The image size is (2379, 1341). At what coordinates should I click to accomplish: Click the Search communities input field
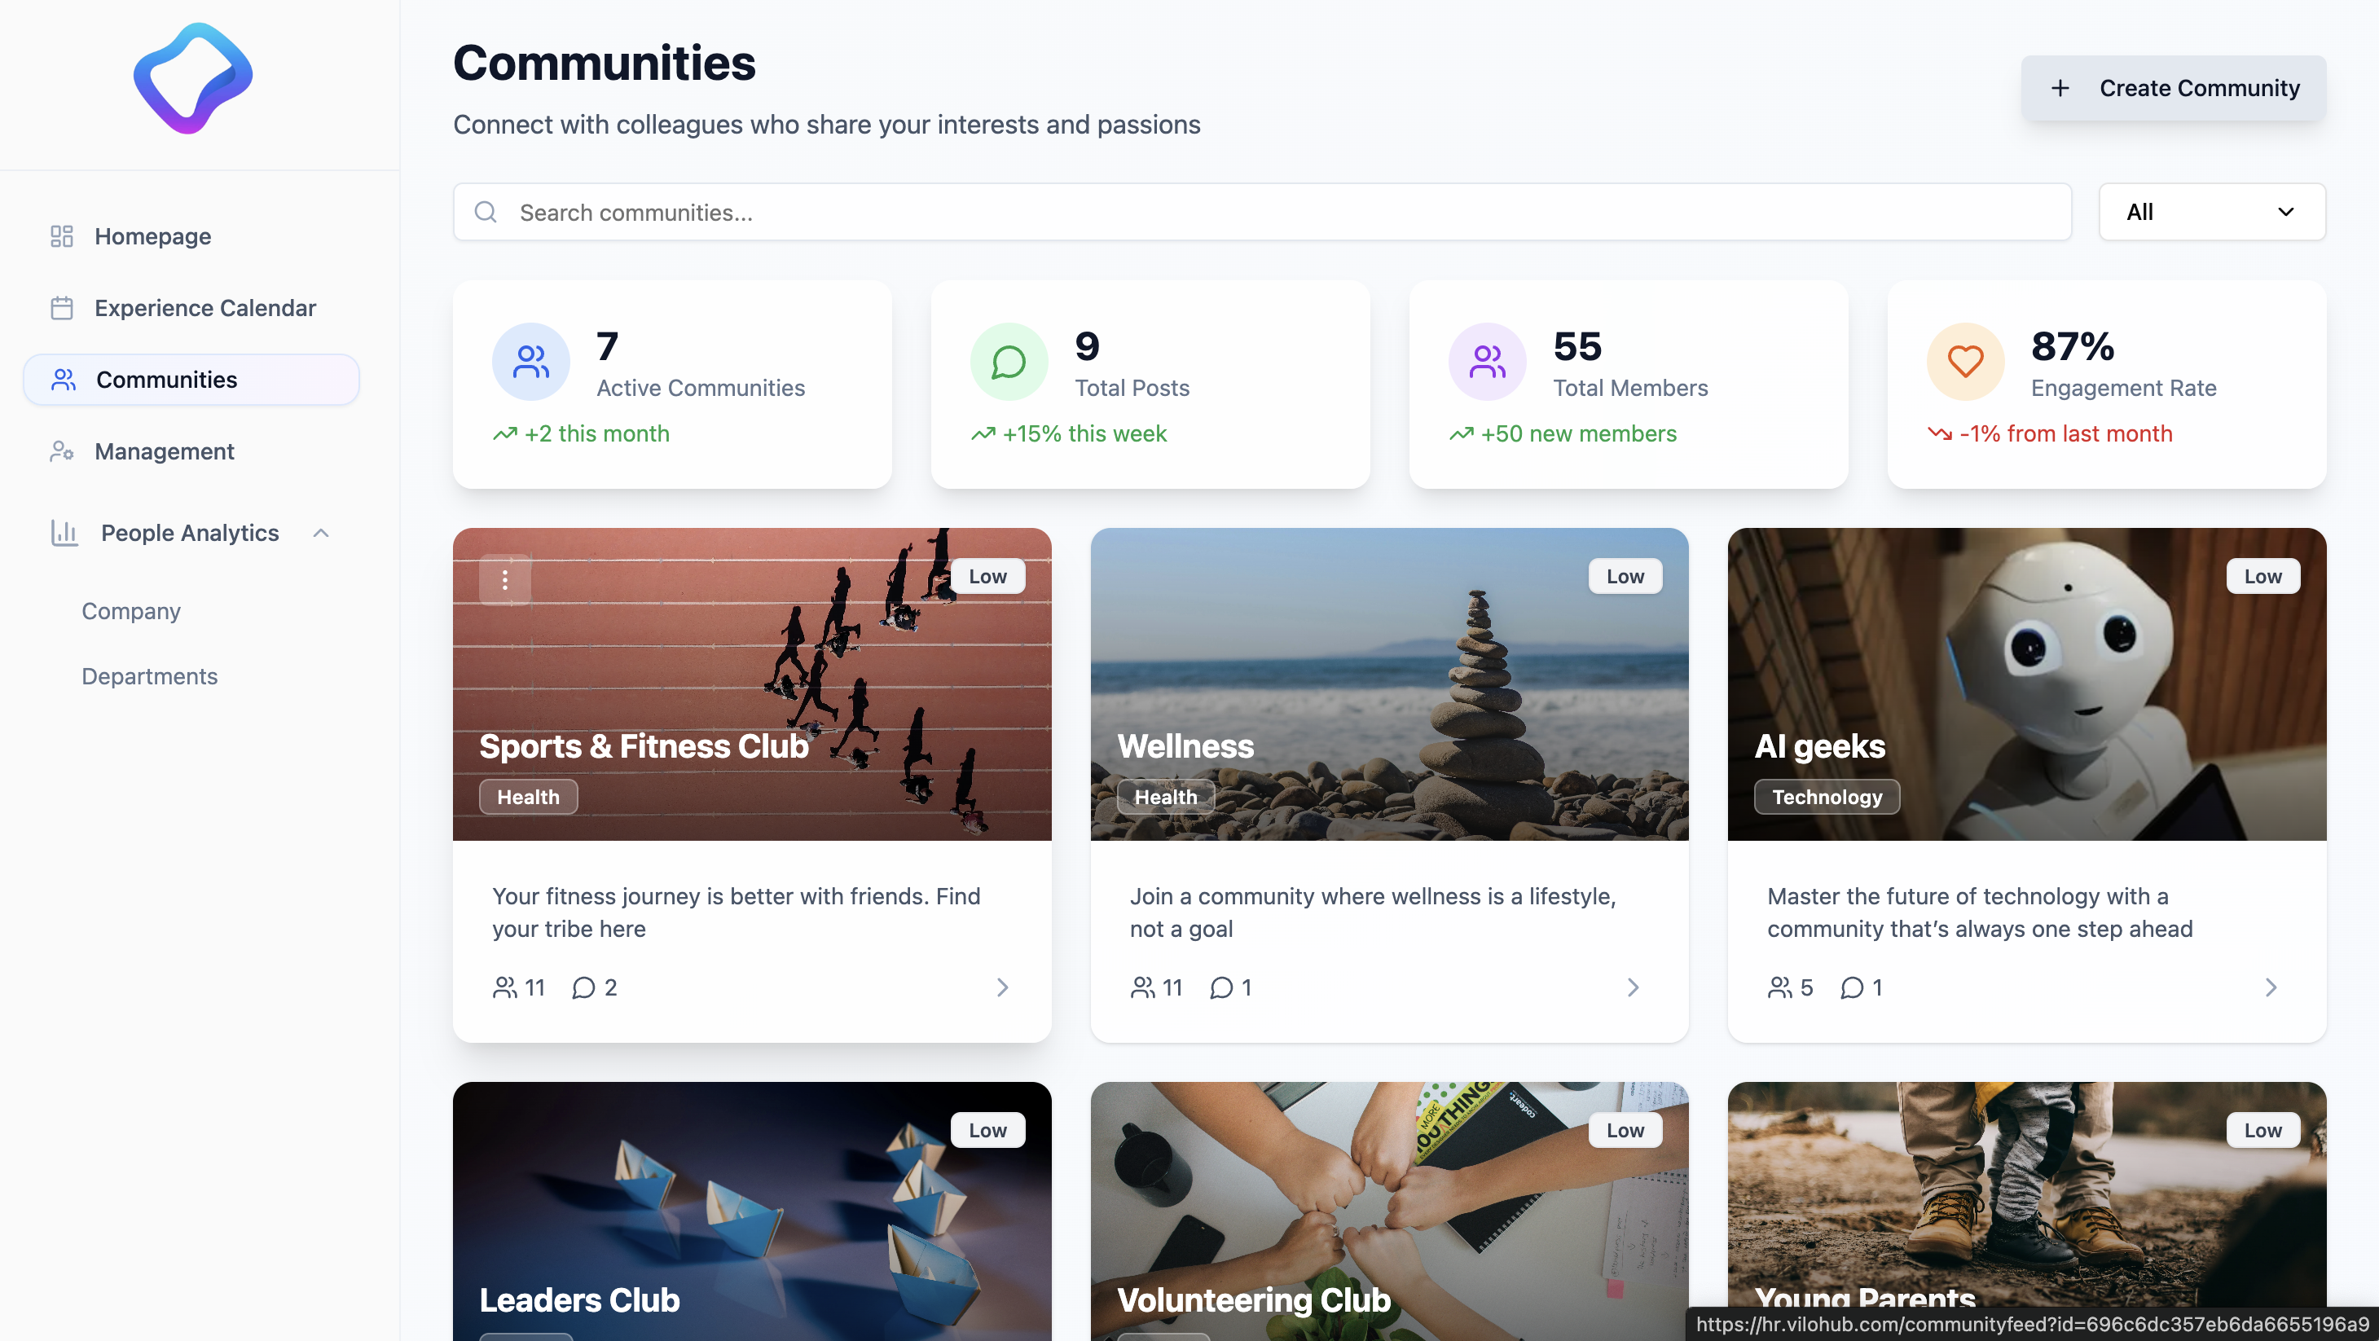(x=1261, y=212)
